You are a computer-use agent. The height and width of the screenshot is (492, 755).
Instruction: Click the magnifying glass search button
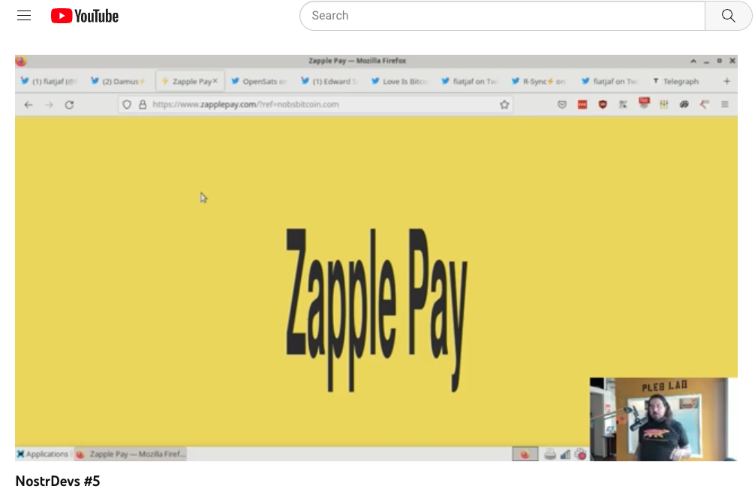(x=728, y=16)
